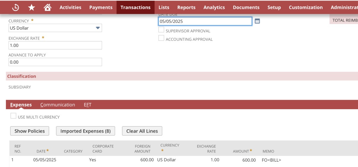Go to the Home icon
The height and width of the screenshot is (167, 358).
(47, 7)
